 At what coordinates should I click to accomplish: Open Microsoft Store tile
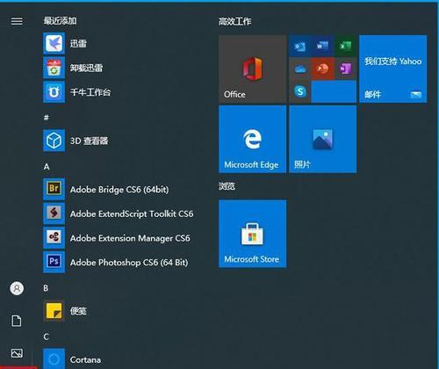point(253,234)
